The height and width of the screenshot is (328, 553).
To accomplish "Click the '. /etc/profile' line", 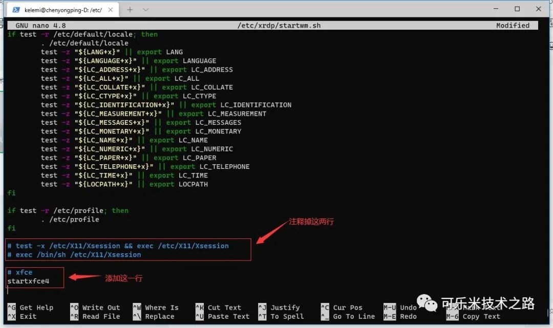I will click(70, 219).
